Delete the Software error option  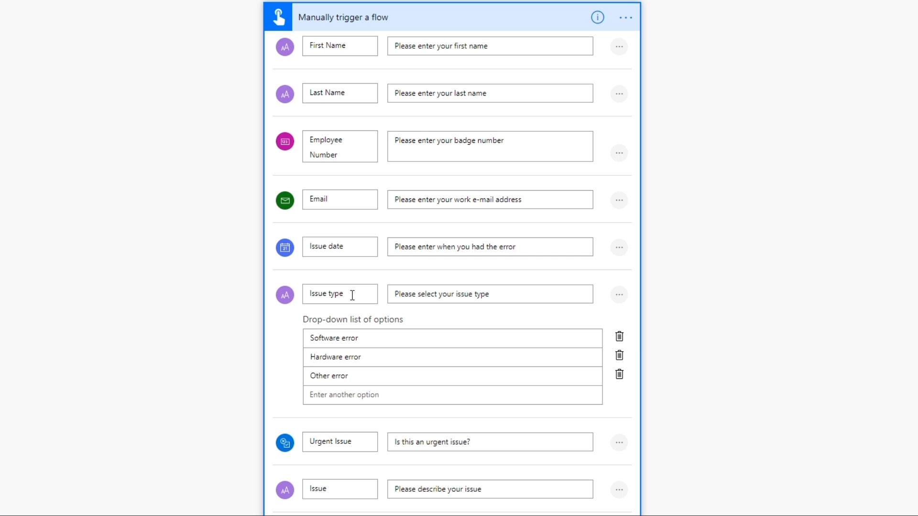[619, 336]
